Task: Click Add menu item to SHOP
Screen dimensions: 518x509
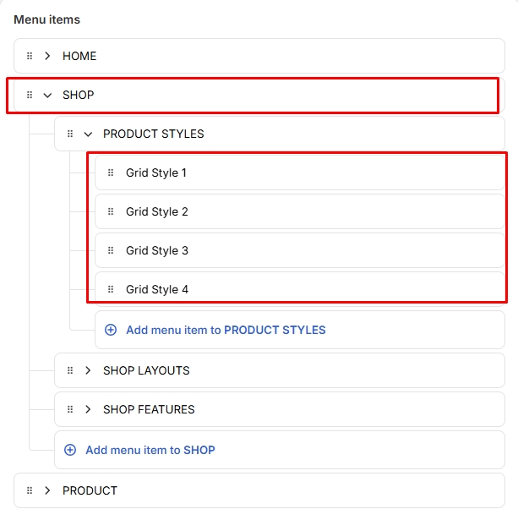Action: click(150, 450)
